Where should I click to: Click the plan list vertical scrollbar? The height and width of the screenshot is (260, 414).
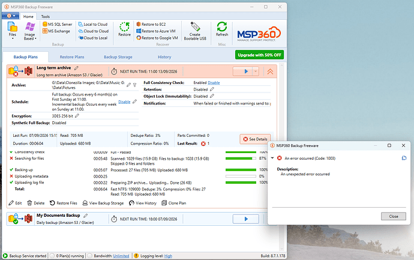[281, 157]
